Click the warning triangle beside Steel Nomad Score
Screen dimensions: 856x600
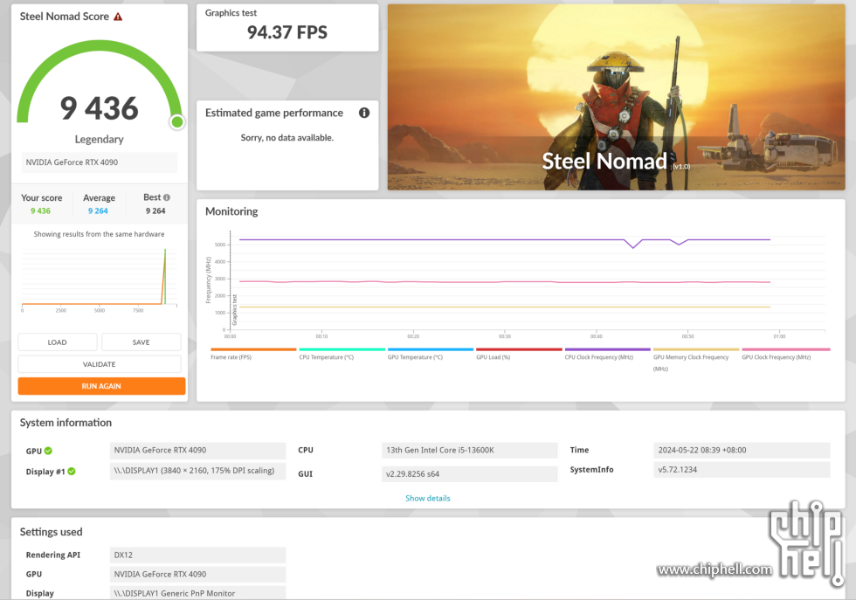pos(118,17)
